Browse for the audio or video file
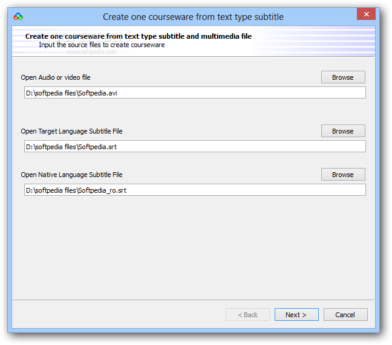The height and width of the screenshot is (345, 392). tap(343, 77)
